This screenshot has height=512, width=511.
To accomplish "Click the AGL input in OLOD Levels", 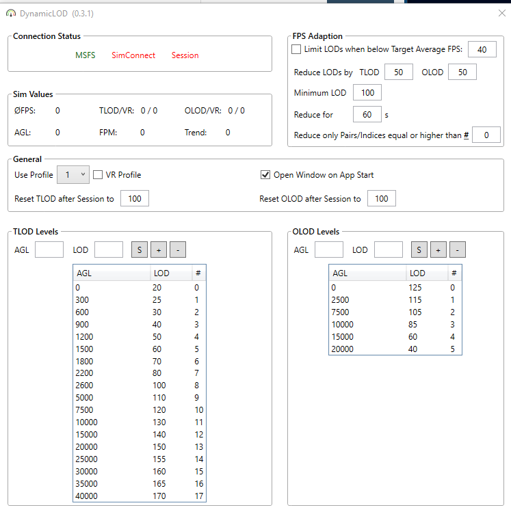I will [328, 250].
